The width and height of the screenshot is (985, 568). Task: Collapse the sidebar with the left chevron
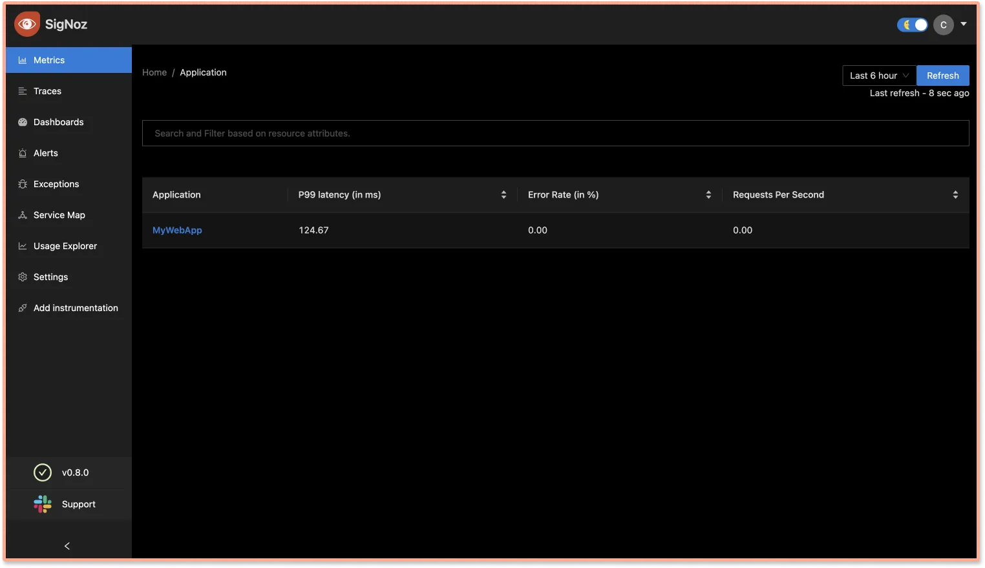pos(67,546)
